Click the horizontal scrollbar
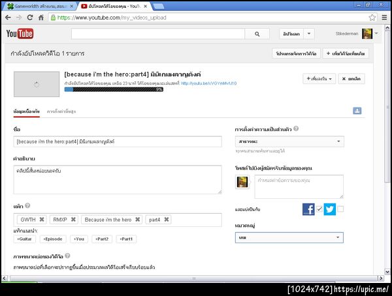Viewport: 392px width, 296px height. (x=193, y=278)
